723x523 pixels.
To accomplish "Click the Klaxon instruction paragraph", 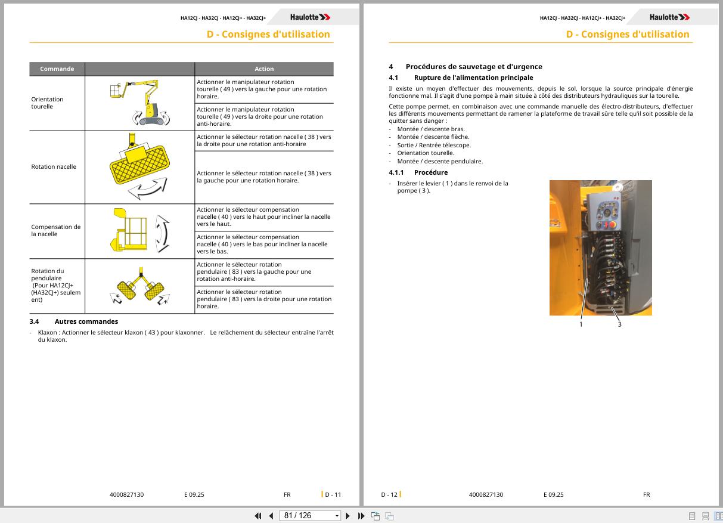I will 185,336.
